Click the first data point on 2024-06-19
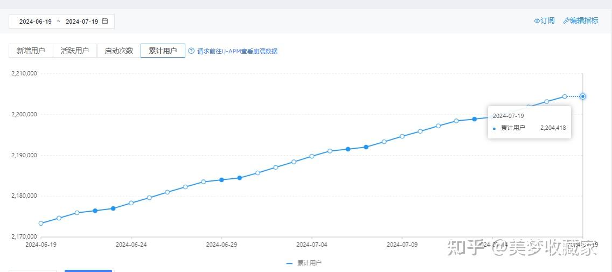Viewport: 612px width, 272px height. (41, 223)
